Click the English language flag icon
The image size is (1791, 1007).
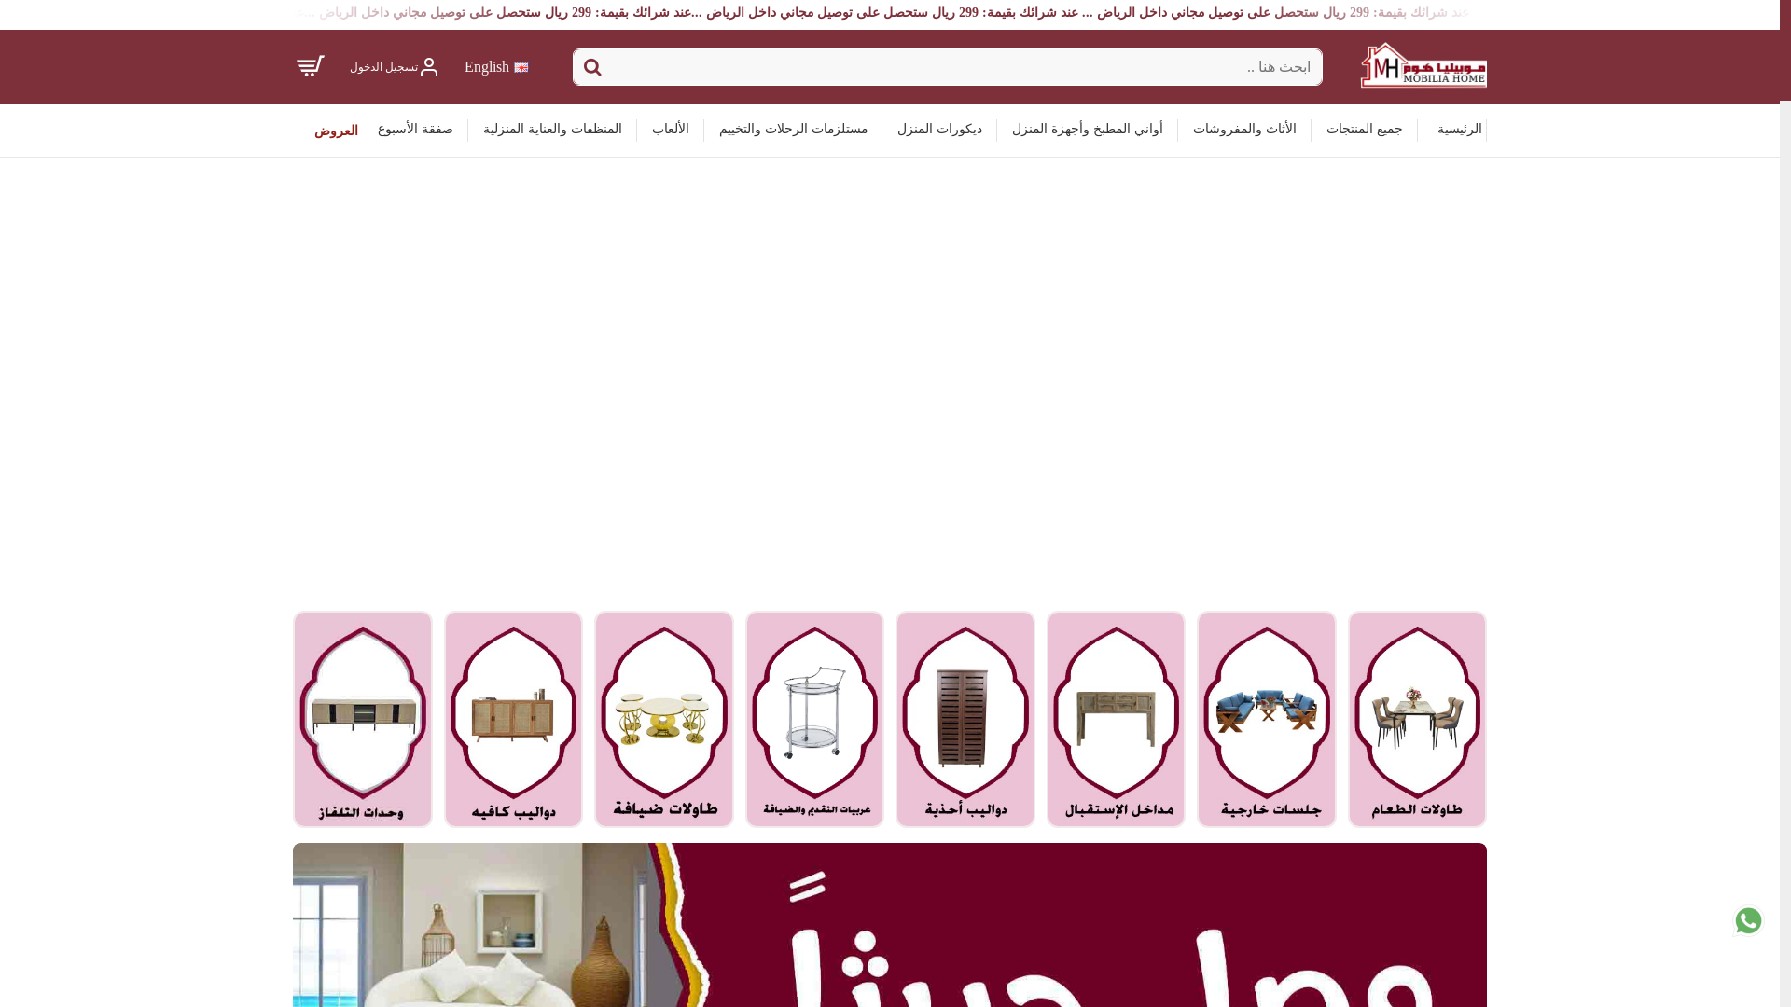[521, 67]
